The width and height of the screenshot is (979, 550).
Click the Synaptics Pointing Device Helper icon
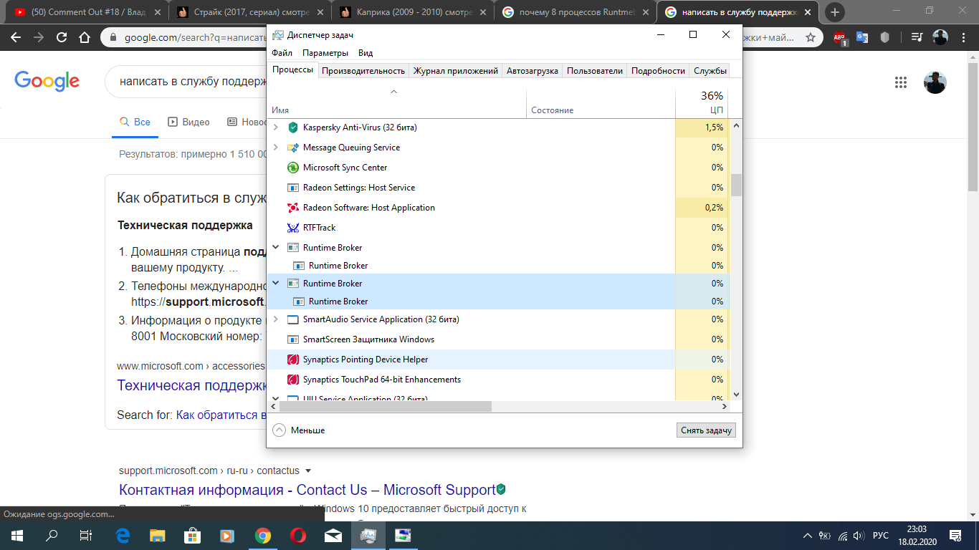coord(292,360)
